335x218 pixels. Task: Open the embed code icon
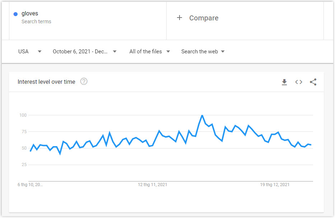(x=299, y=82)
